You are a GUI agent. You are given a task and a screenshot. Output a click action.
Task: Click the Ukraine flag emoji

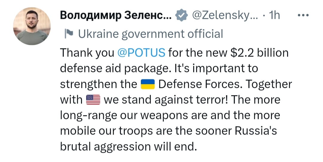[x=148, y=84]
